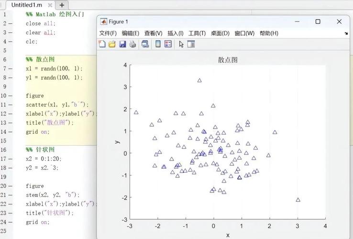This screenshot has width=353, height=239.
Task: Toggle the Edit Plot arrow tool
Action: 181,44
